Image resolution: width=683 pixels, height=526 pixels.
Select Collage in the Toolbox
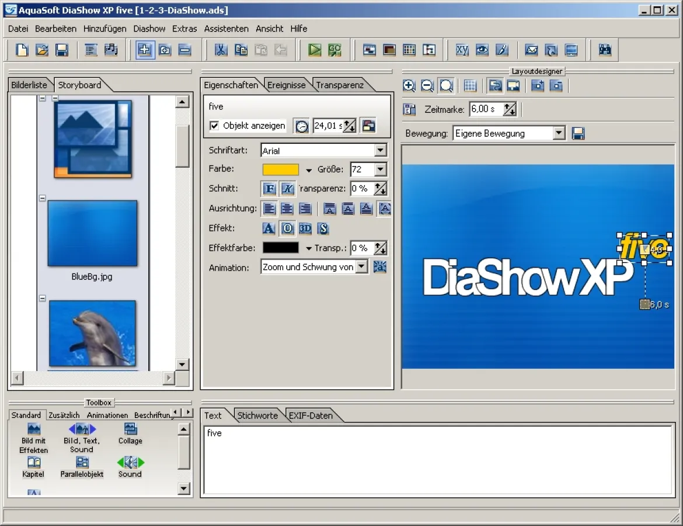(x=130, y=435)
